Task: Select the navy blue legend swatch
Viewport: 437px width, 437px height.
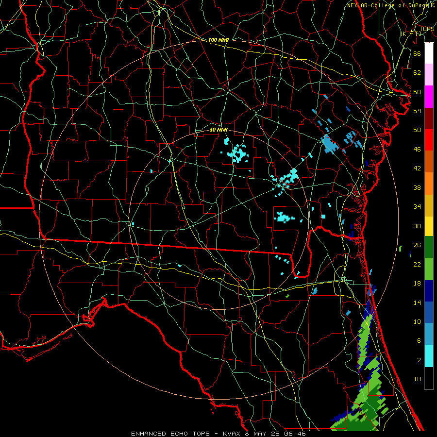Action: (429, 291)
